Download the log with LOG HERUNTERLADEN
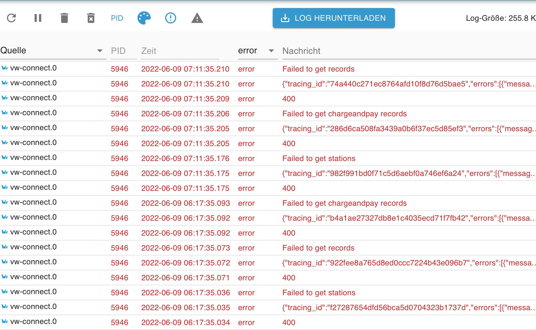 tap(334, 18)
